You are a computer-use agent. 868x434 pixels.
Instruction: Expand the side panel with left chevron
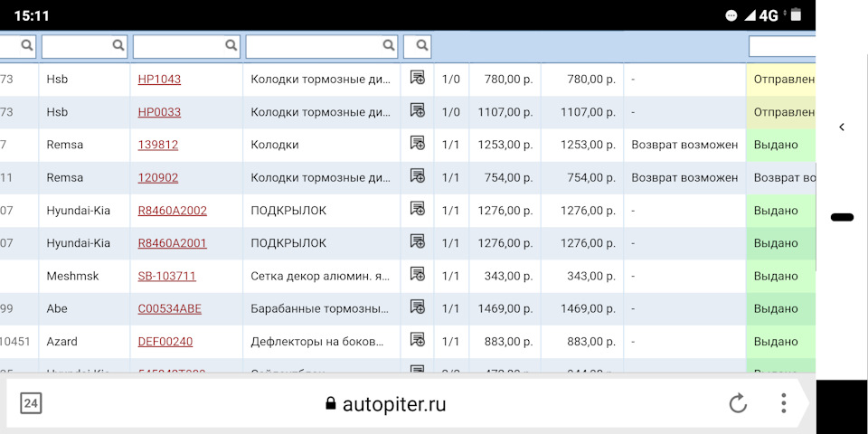(842, 127)
